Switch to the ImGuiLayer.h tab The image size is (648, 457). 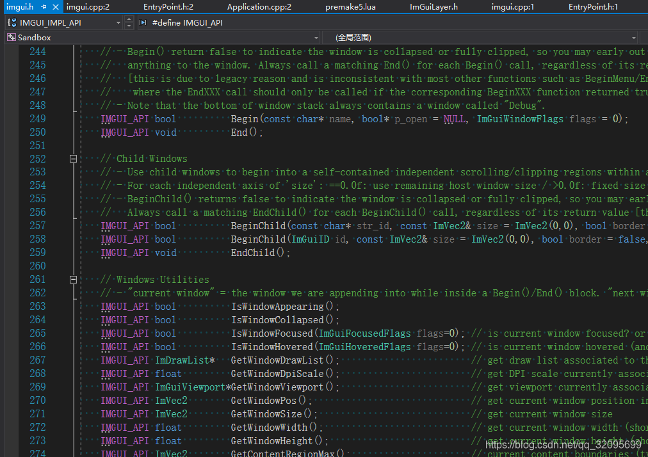click(433, 7)
